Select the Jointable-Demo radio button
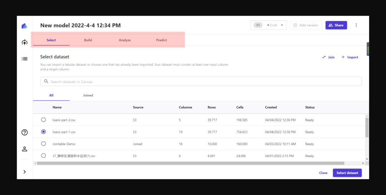 [x=44, y=144]
